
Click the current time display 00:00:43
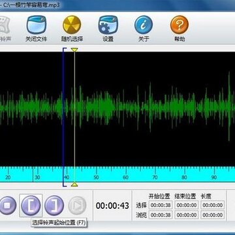112,206
